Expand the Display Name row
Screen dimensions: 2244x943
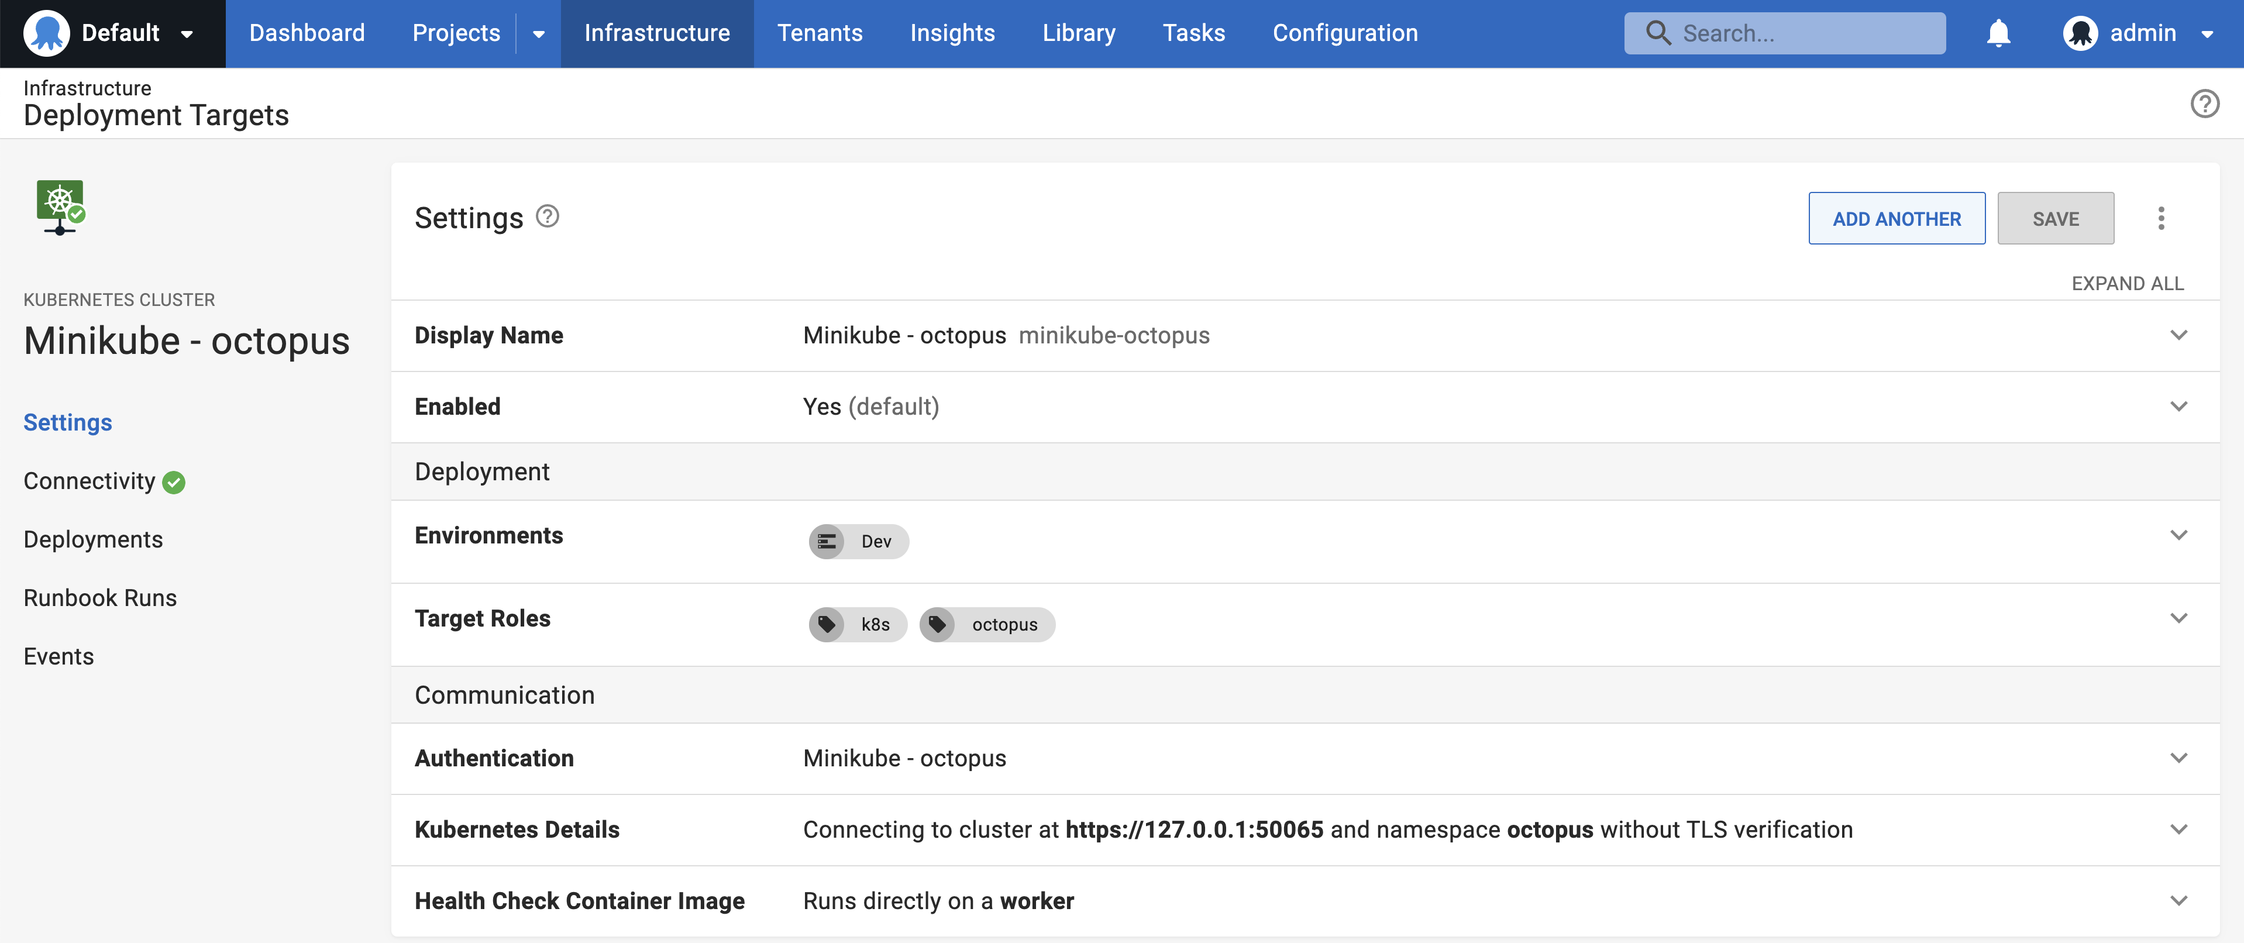[2180, 335]
